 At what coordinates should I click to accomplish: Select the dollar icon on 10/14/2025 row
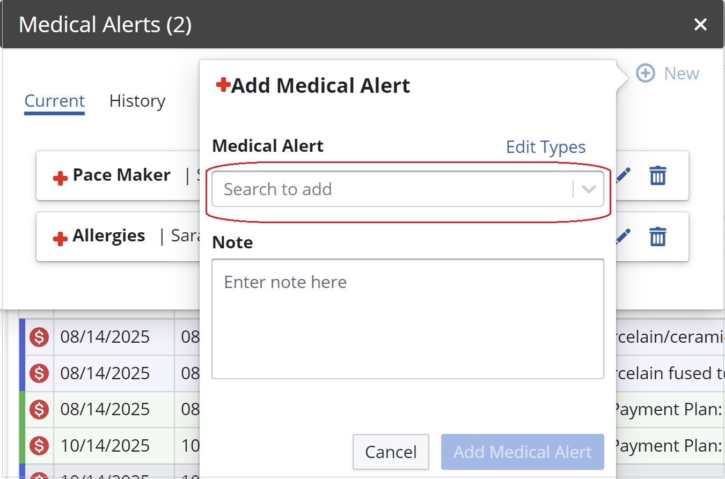pos(39,446)
